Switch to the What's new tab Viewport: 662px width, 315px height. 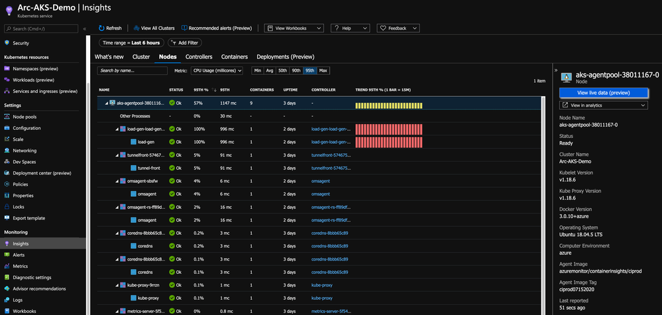[109, 56]
